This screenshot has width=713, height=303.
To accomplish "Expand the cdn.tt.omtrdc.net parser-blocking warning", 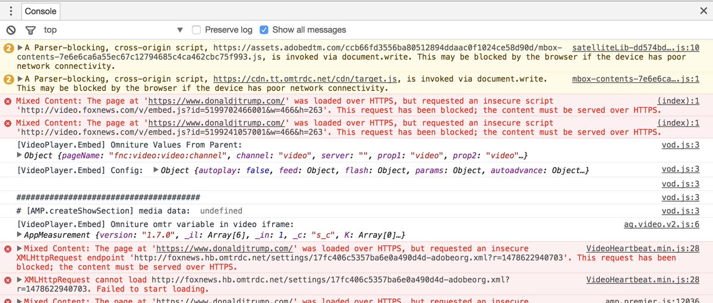I will click(x=20, y=78).
